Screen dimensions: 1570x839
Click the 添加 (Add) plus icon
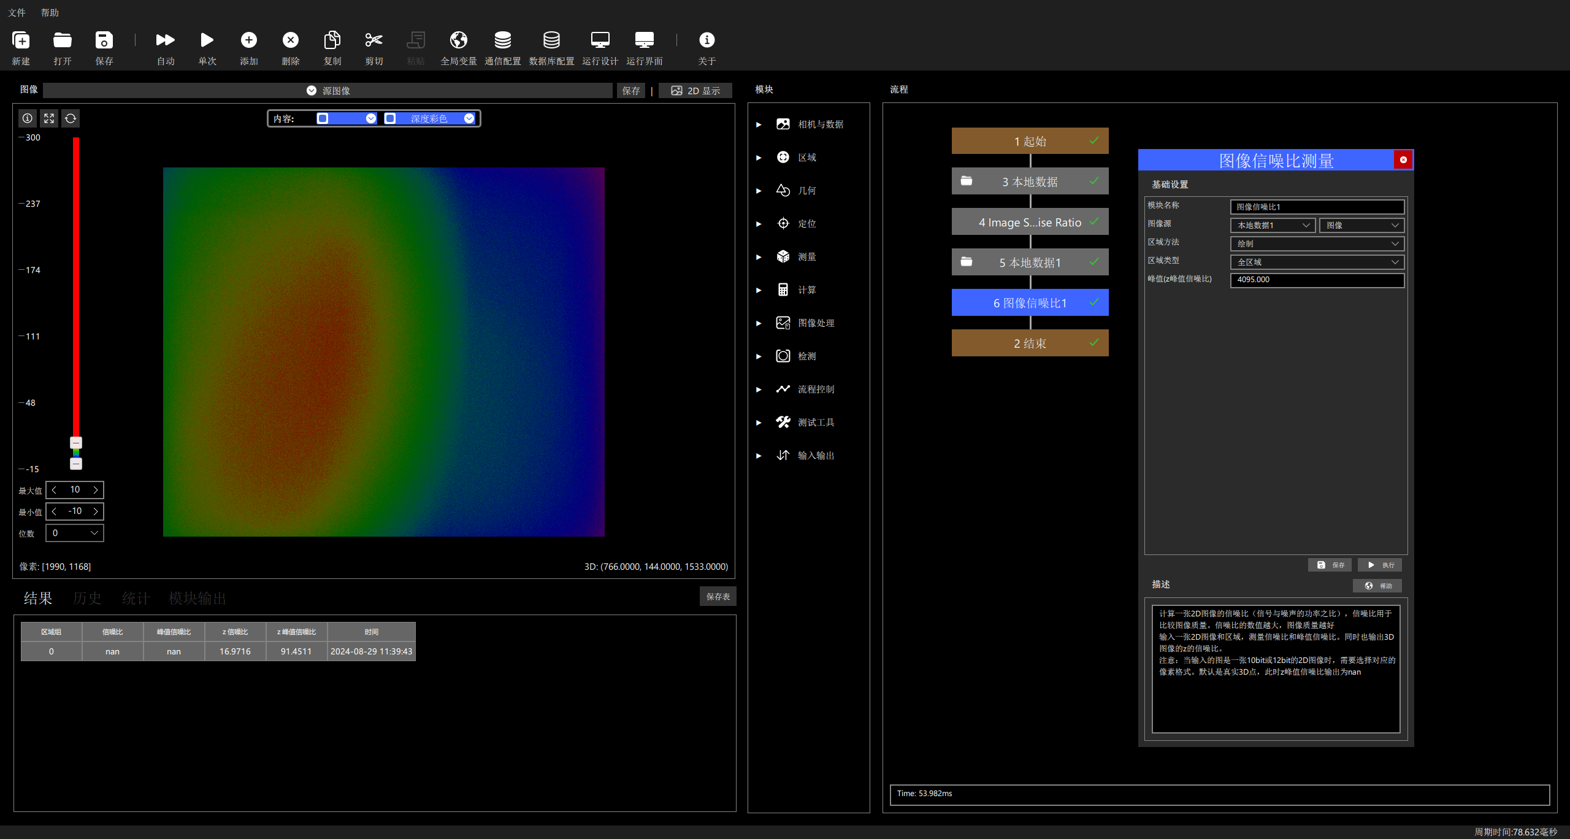coord(249,40)
